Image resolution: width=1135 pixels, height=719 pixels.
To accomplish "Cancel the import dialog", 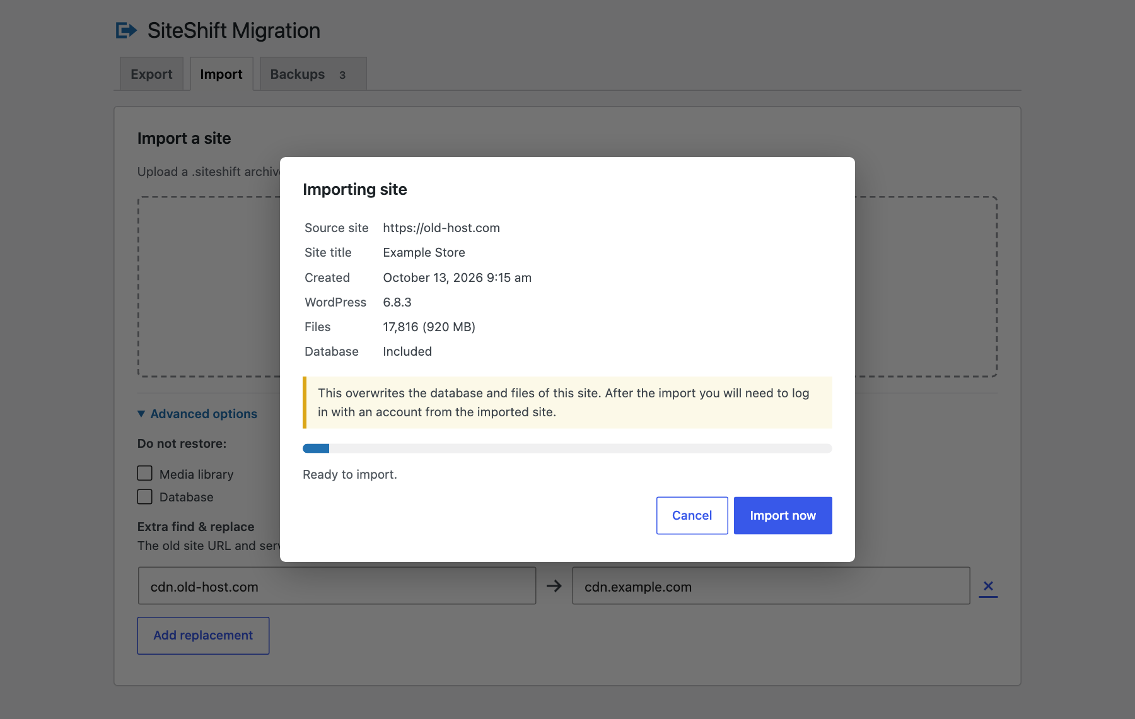I will pyautogui.click(x=692, y=515).
